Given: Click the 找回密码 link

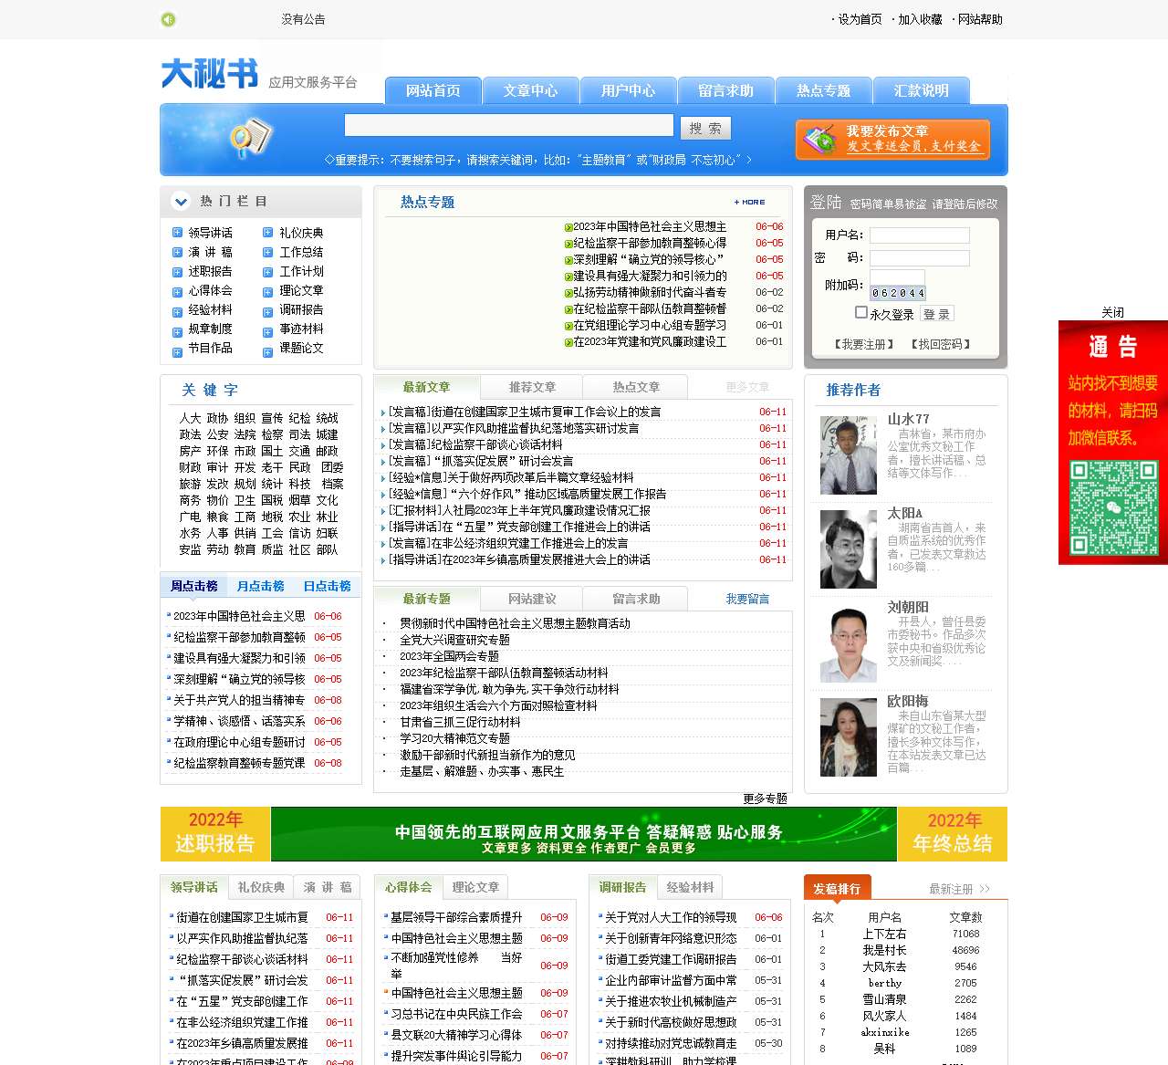Looking at the screenshot, I should pyautogui.click(x=941, y=344).
